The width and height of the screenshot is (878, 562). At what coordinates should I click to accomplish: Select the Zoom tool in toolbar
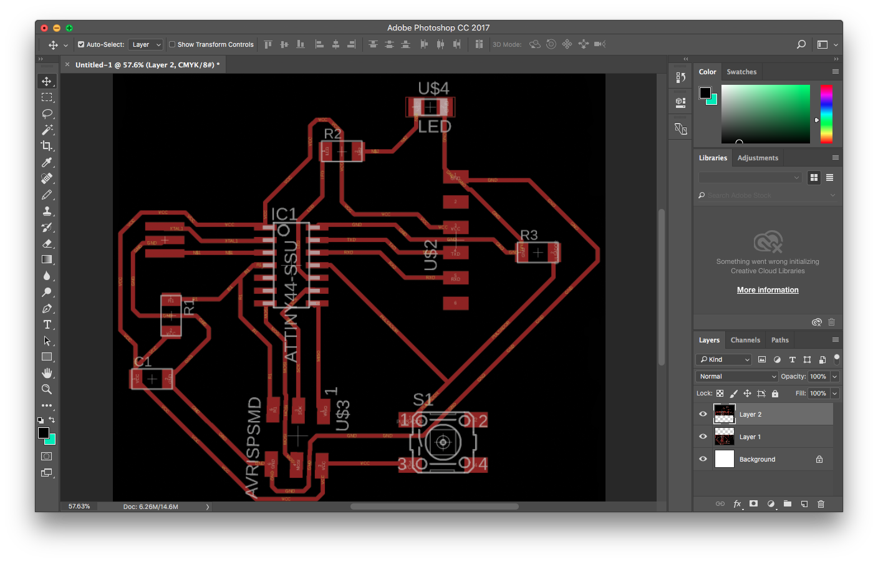click(x=47, y=389)
